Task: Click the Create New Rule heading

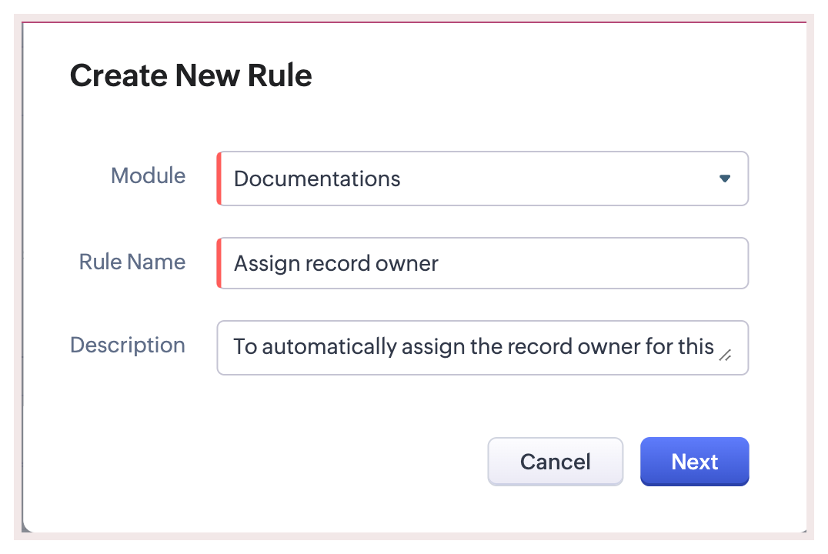Action: tap(191, 75)
